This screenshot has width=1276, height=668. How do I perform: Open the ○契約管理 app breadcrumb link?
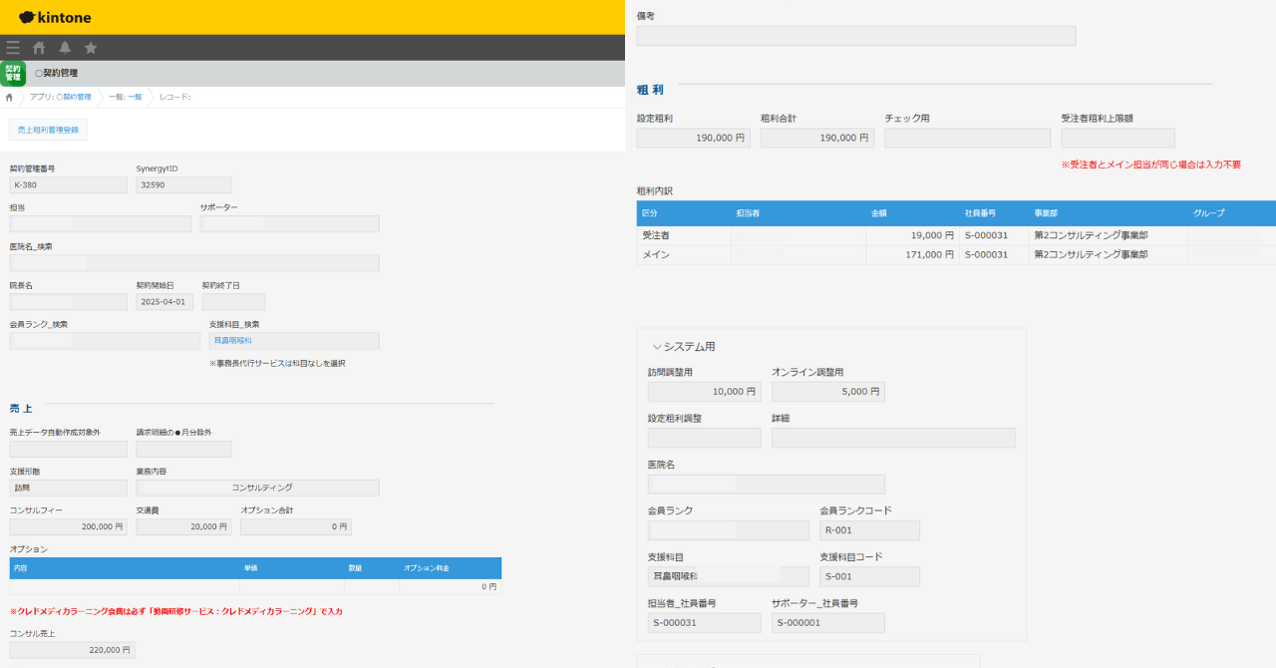(x=74, y=98)
